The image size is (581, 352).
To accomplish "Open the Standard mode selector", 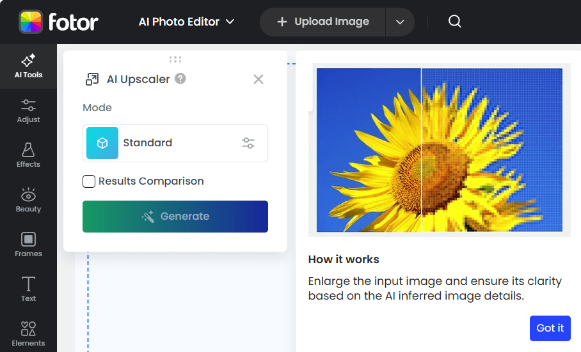I will 160,143.
